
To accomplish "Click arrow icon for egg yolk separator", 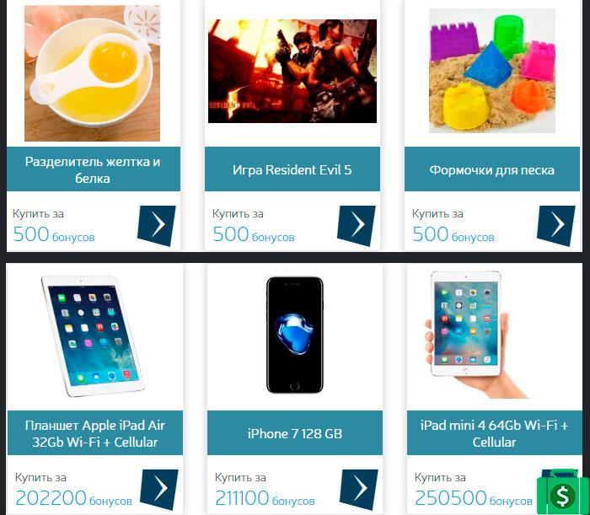I will [x=157, y=225].
